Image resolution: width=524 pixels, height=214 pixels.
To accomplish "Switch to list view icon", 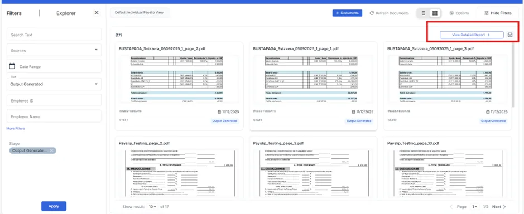I will 424,13.
